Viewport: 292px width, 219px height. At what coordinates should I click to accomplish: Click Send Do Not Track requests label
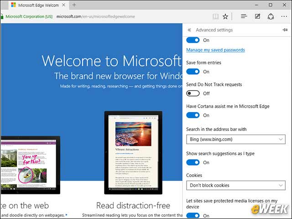coord(214,84)
